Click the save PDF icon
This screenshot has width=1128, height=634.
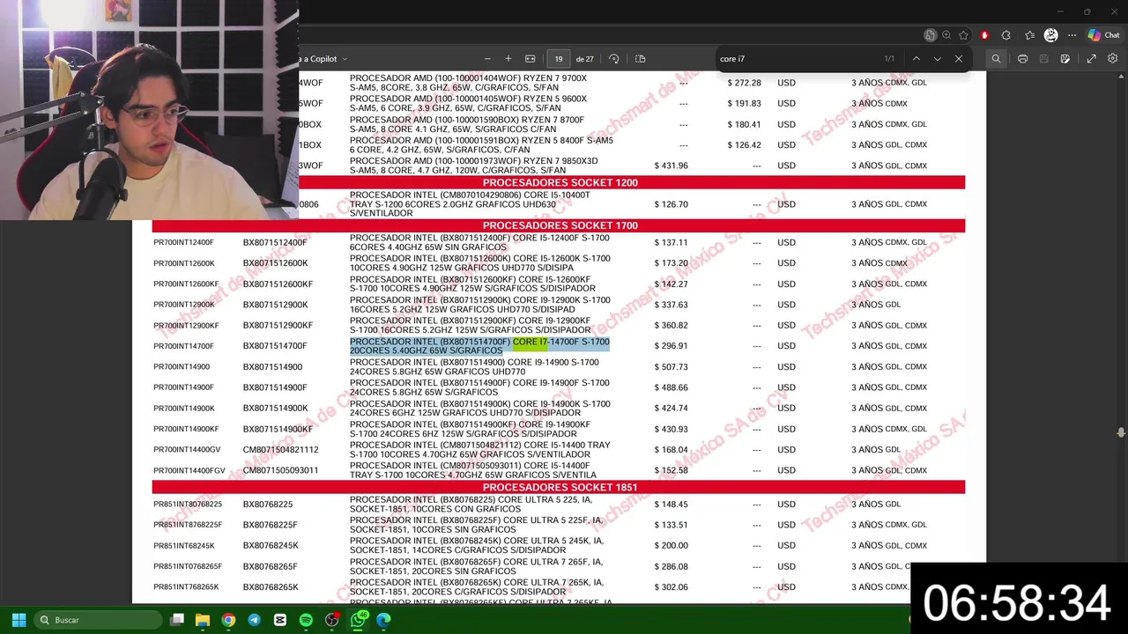point(1044,59)
